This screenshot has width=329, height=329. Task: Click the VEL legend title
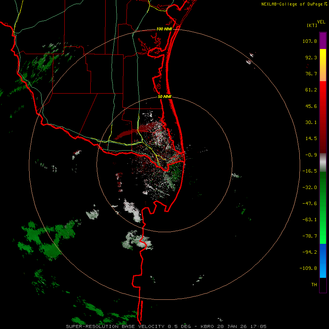pos(321,22)
